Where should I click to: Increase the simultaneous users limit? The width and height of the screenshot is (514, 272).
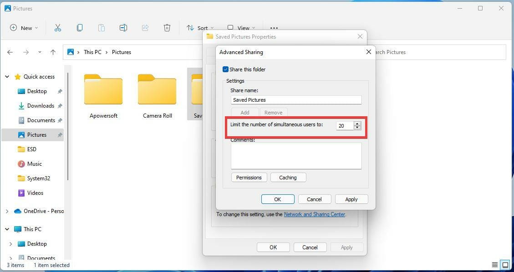click(357, 124)
